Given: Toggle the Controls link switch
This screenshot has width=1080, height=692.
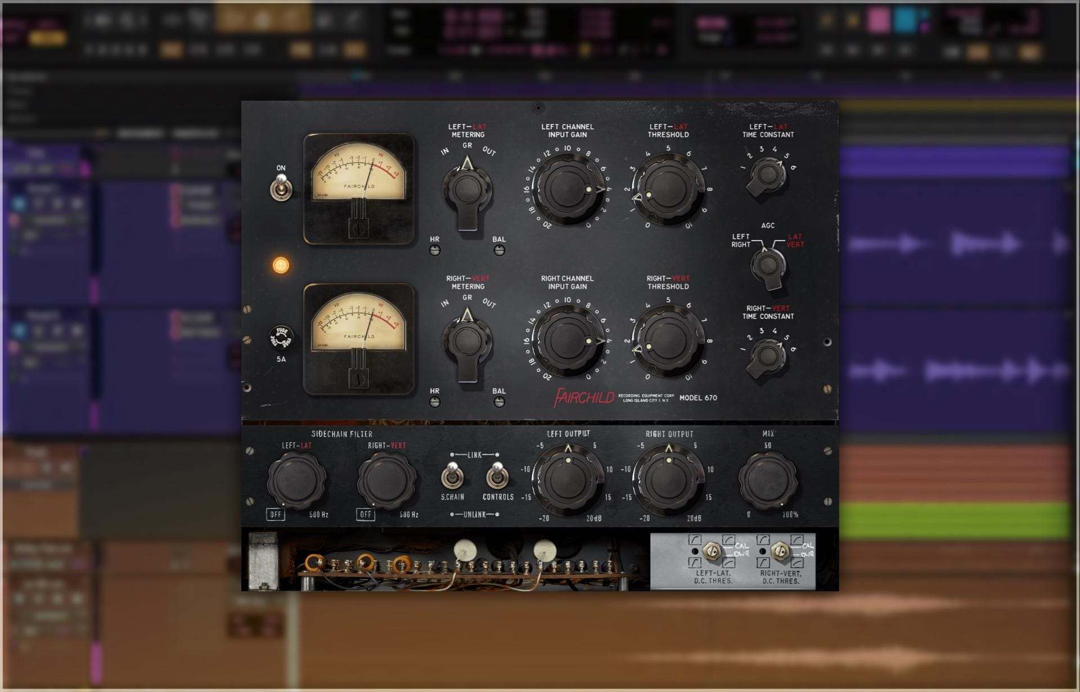Looking at the screenshot, I should click(x=497, y=475).
